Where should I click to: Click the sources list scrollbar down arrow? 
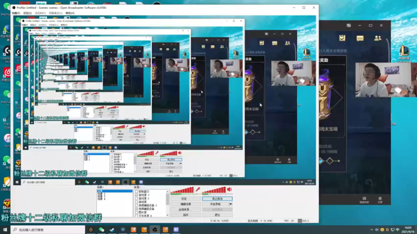click(x=167, y=215)
